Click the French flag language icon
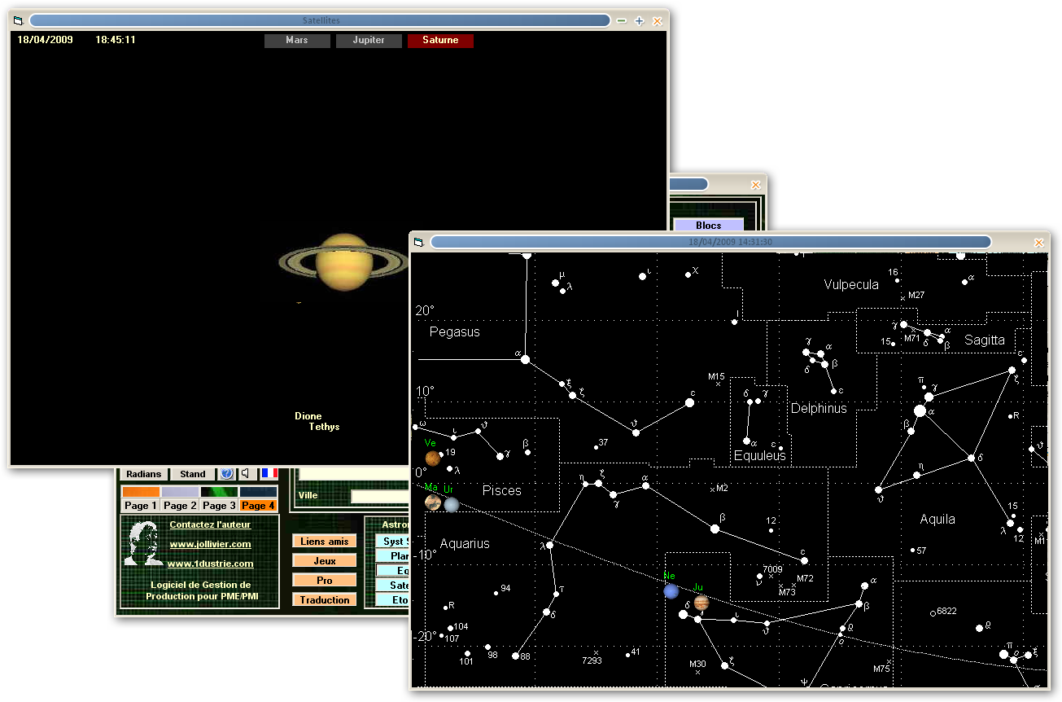1062x702 pixels. coord(269,473)
